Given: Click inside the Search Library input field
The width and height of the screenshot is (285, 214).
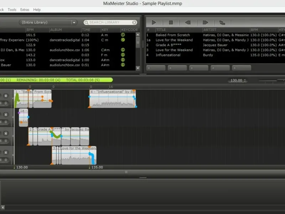Looking at the screenshot, I should [110, 22].
